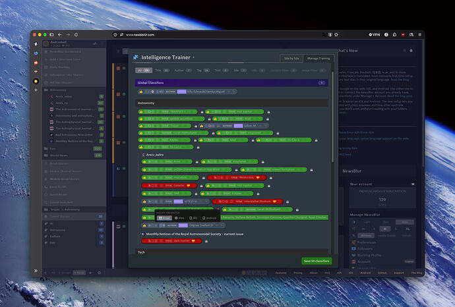455x307 pixels.
Task: Click thumbs-down on the Relativistic classifier
Action: [x=258, y=177]
